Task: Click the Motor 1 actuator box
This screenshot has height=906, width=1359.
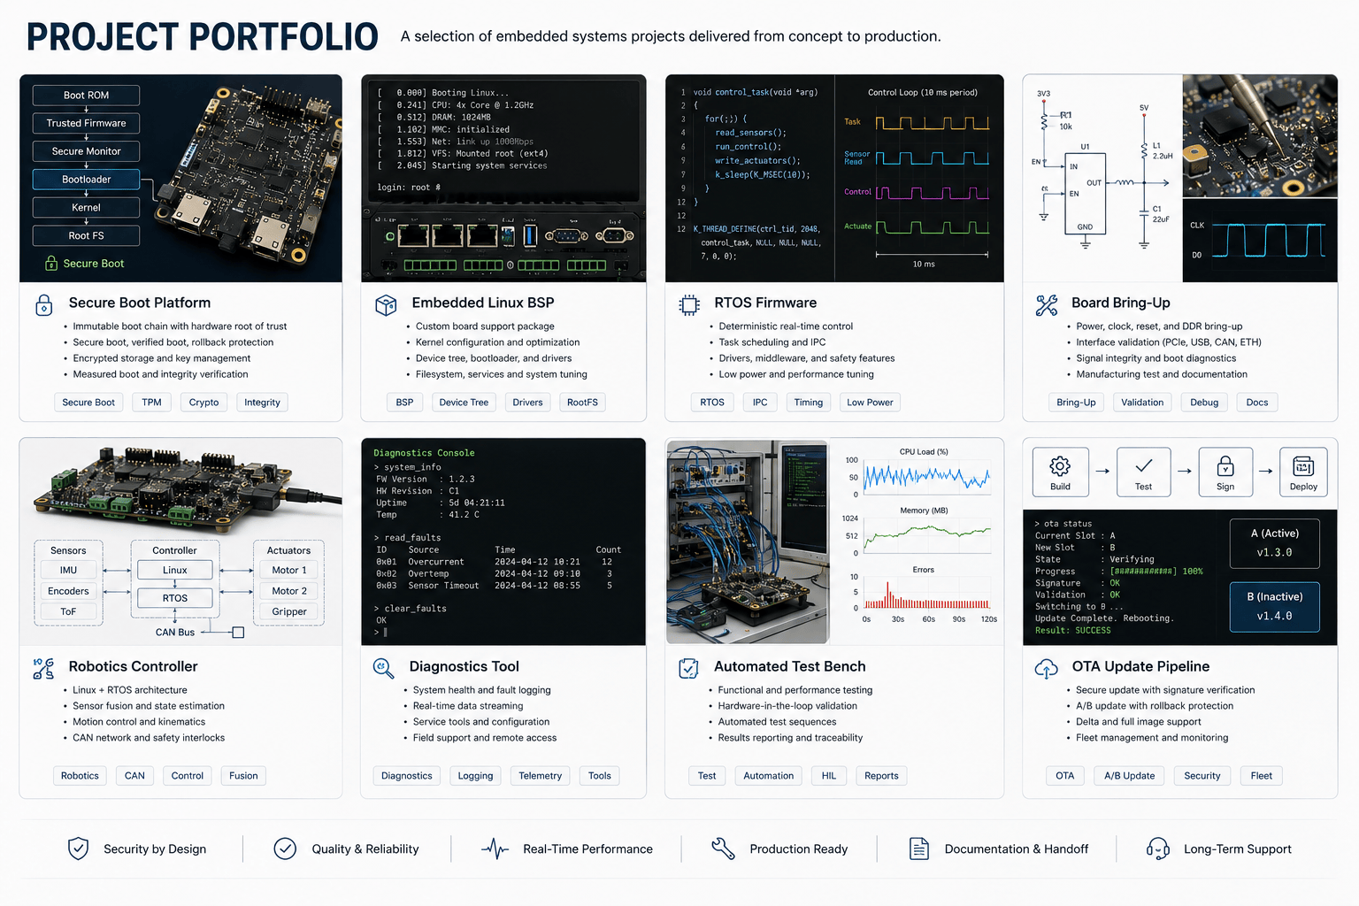Action: 289,570
